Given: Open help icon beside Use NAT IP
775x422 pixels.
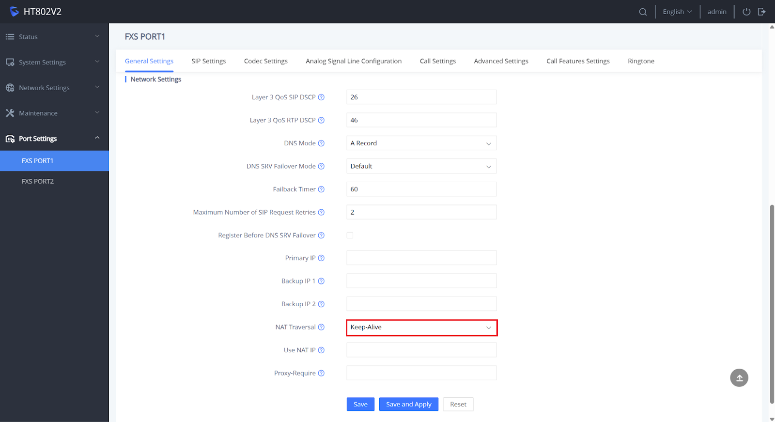Looking at the screenshot, I should pos(321,350).
